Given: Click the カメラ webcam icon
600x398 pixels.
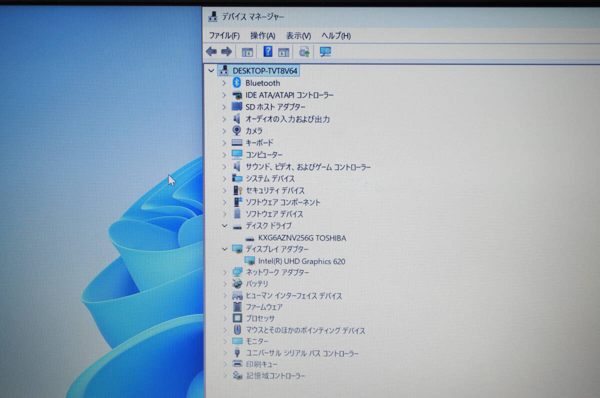Looking at the screenshot, I should (x=237, y=130).
